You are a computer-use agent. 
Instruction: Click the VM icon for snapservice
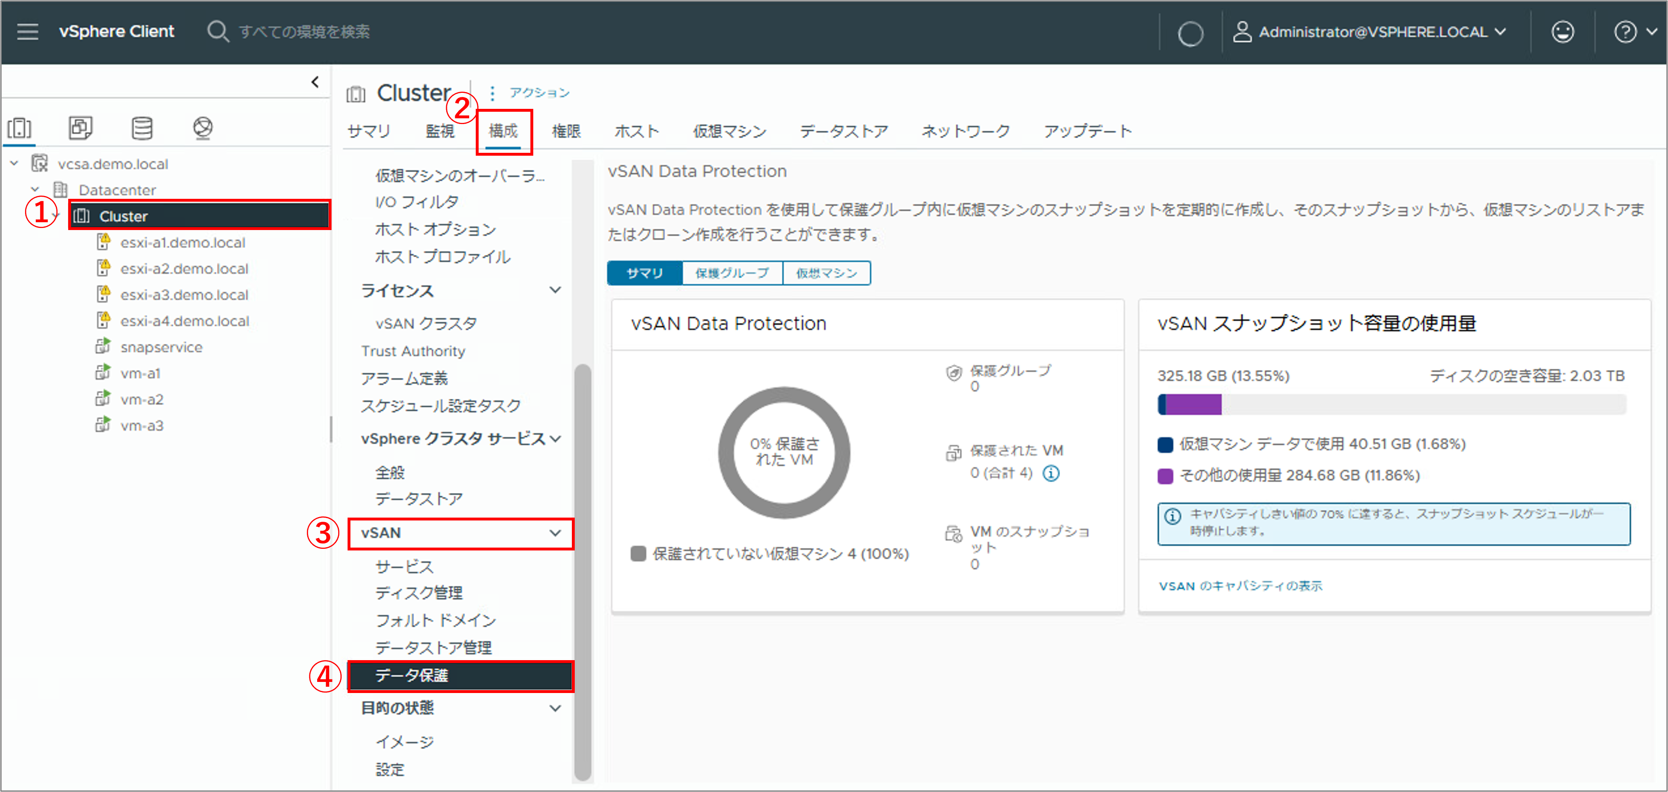pos(102,346)
